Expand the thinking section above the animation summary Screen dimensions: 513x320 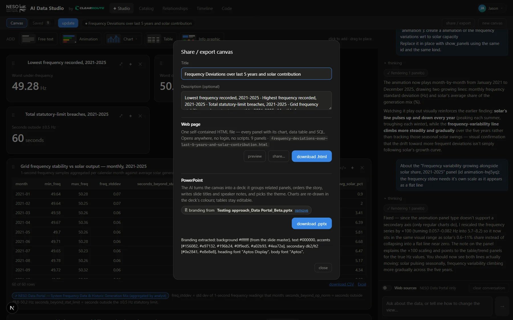393,63
